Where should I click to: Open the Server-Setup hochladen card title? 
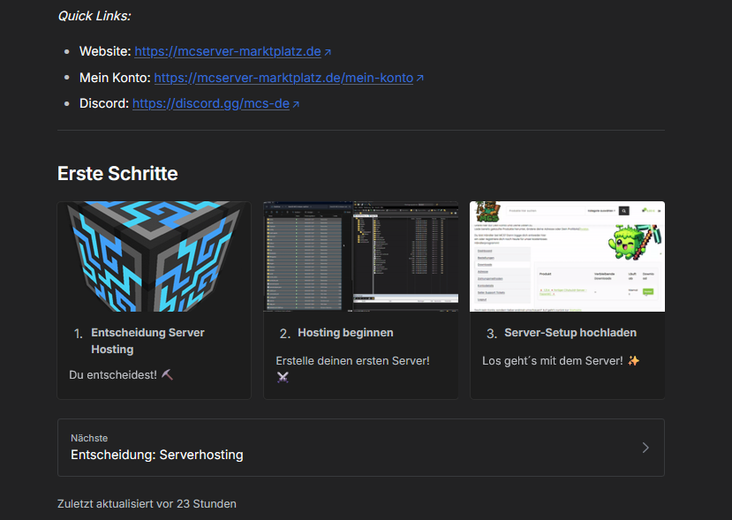(x=570, y=333)
